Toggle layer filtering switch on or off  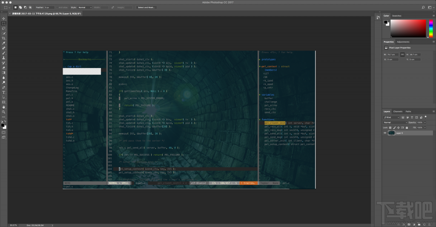pos(426,117)
